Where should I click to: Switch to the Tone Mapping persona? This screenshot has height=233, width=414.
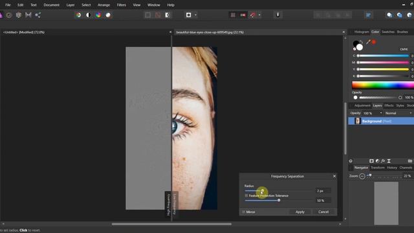(x=28, y=15)
